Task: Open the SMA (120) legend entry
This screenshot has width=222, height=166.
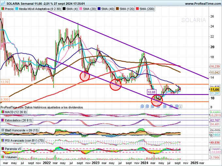Action: tap(125, 9)
